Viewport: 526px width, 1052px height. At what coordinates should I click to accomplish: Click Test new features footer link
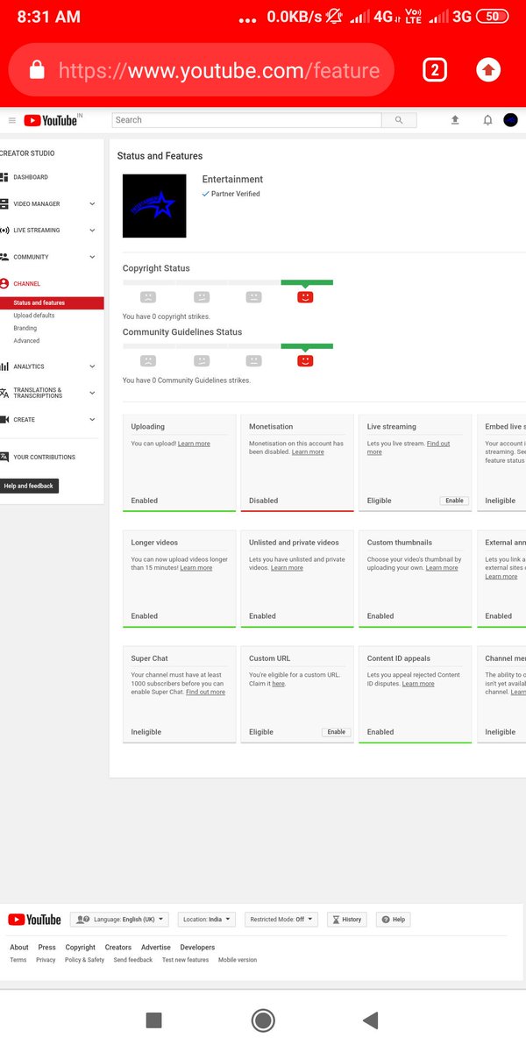click(x=185, y=960)
